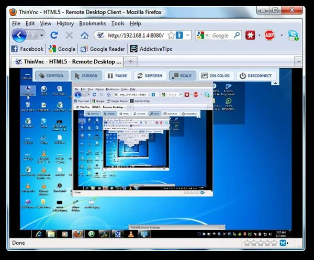Select Firefox in the remote taskbar
Image resolution: width=314 pixels, height=260 pixels.
pyautogui.click(x=78, y=234)
